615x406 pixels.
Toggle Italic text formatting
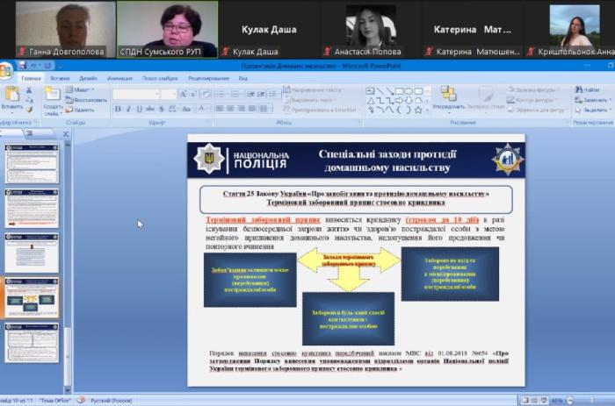click(x=127, y=109)
